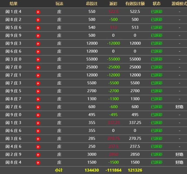Image resolution: width=187 pixels, height=174 pixels.
Task: Play replay video for result 闲1庄4
Action: click(38, 12)
